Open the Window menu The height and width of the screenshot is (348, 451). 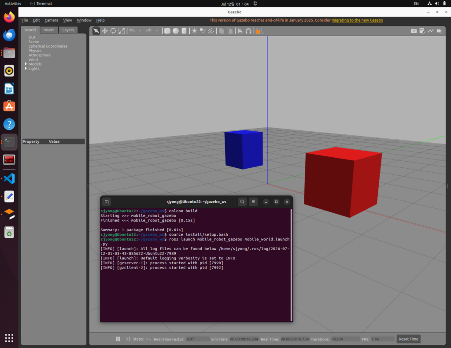point(84,20)
